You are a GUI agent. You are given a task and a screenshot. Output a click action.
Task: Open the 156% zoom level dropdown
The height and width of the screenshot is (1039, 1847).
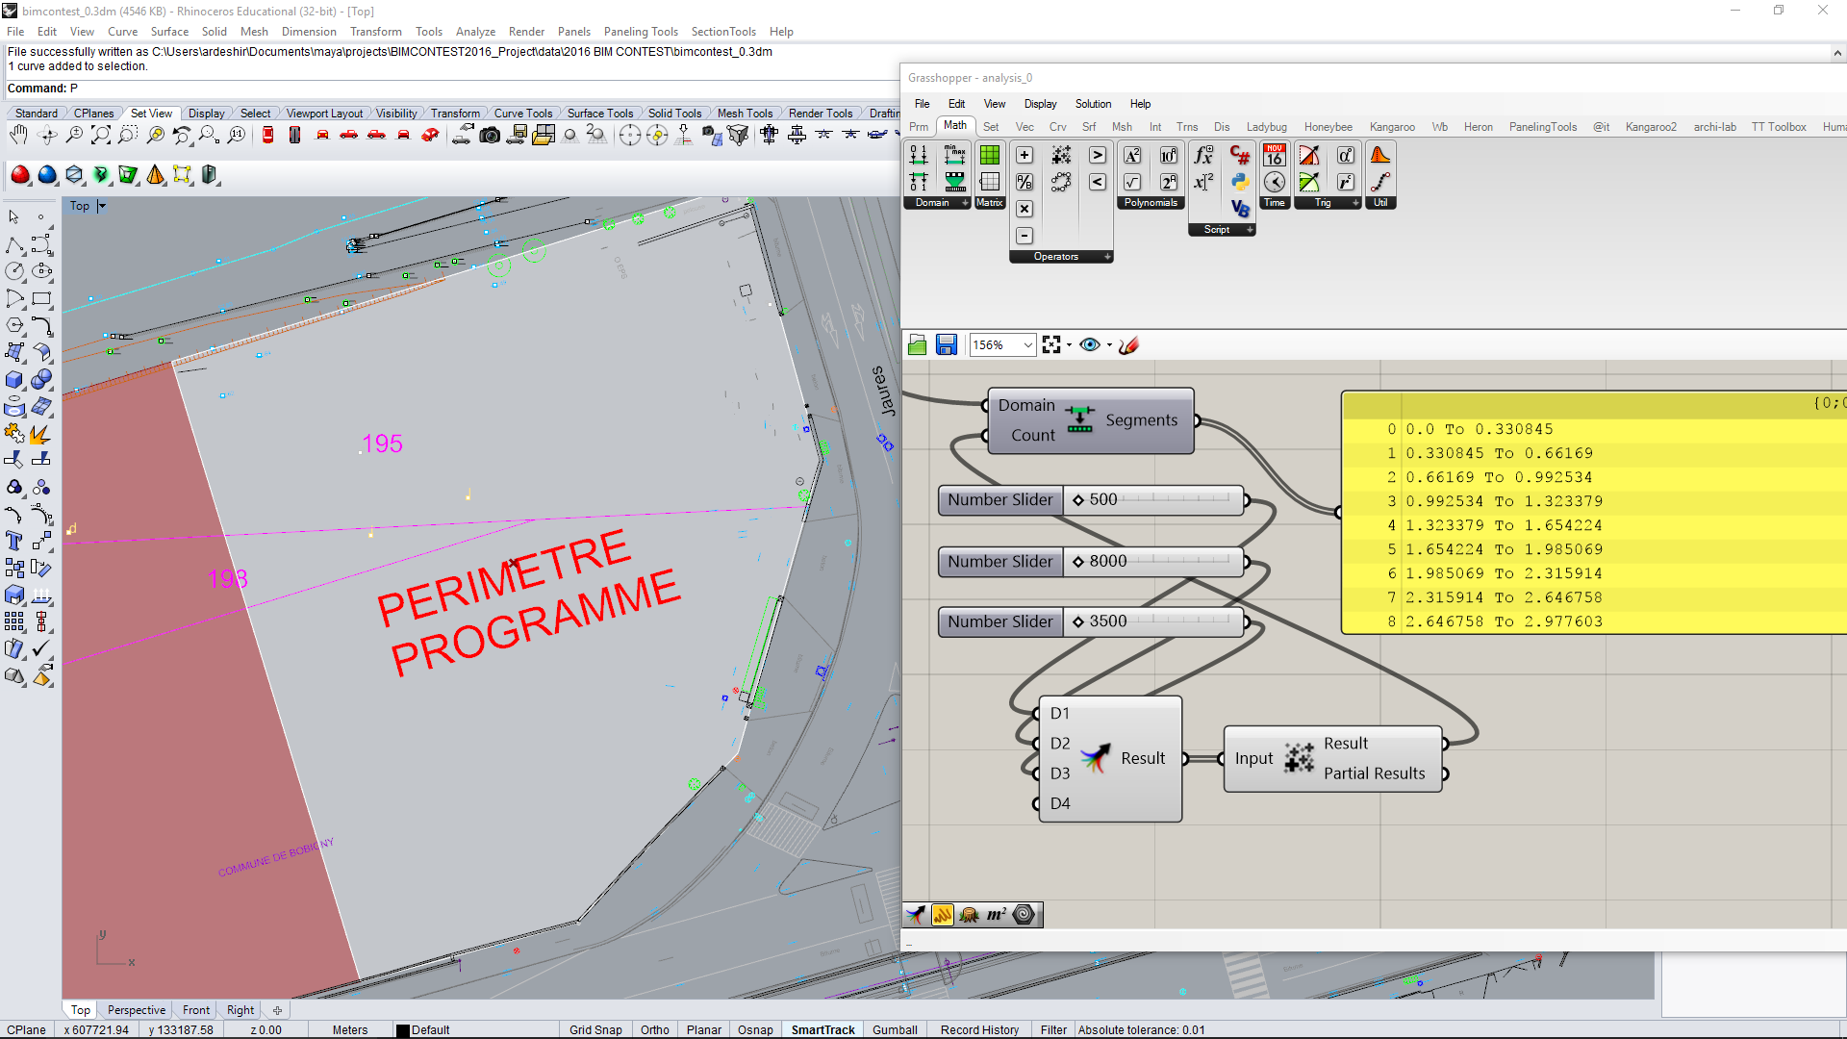(x=1027, y=344)
